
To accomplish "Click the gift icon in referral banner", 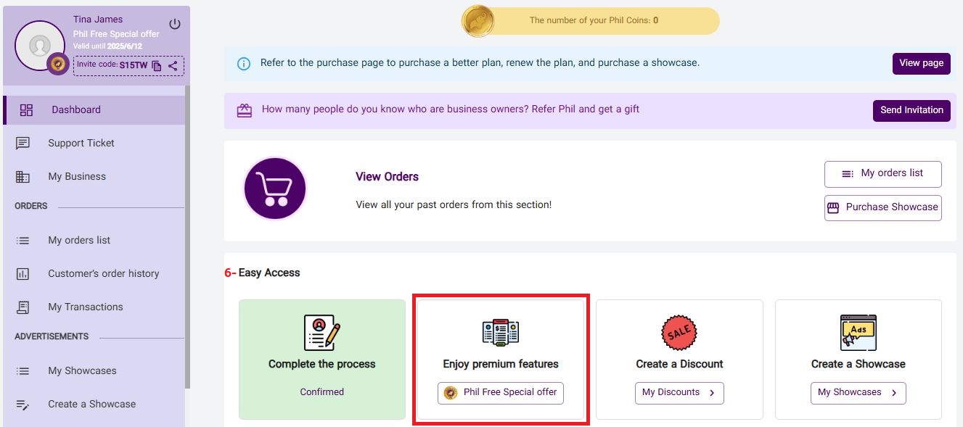I will 244,110.
